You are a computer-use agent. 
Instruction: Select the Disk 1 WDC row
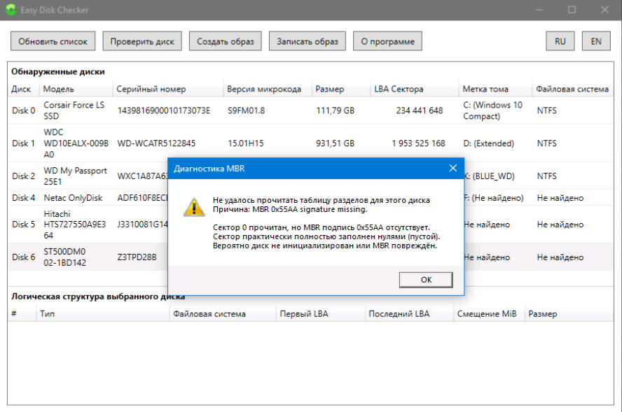[x=74, y=143]
